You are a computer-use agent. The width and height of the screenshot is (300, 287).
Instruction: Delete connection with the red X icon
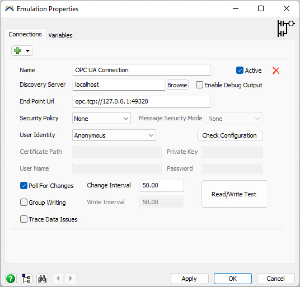point(276,70)
